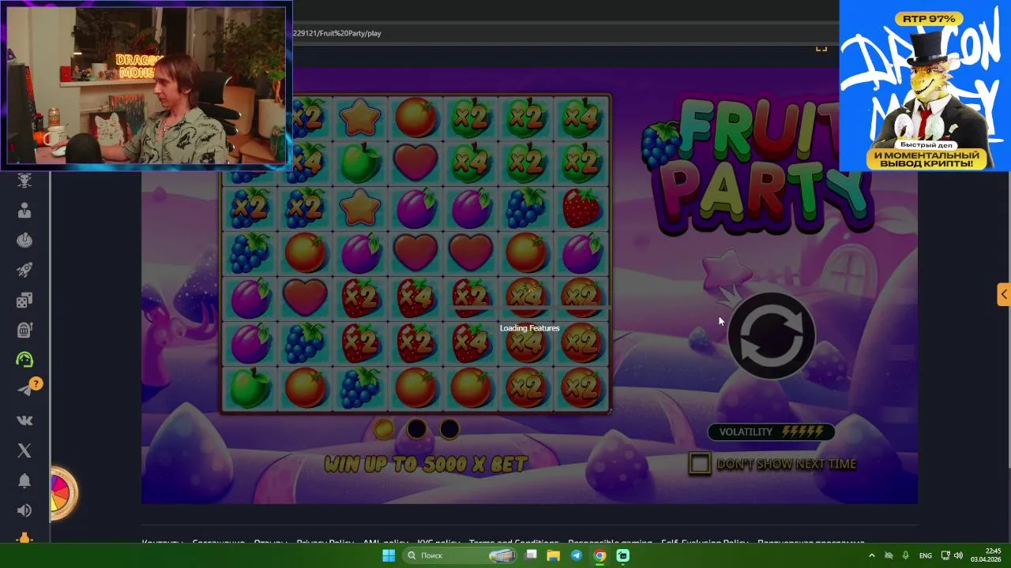This screenshot has height=568, width=1011.
Task: Open the slot machine sidebar icon
Action: [x=24, y=330]
